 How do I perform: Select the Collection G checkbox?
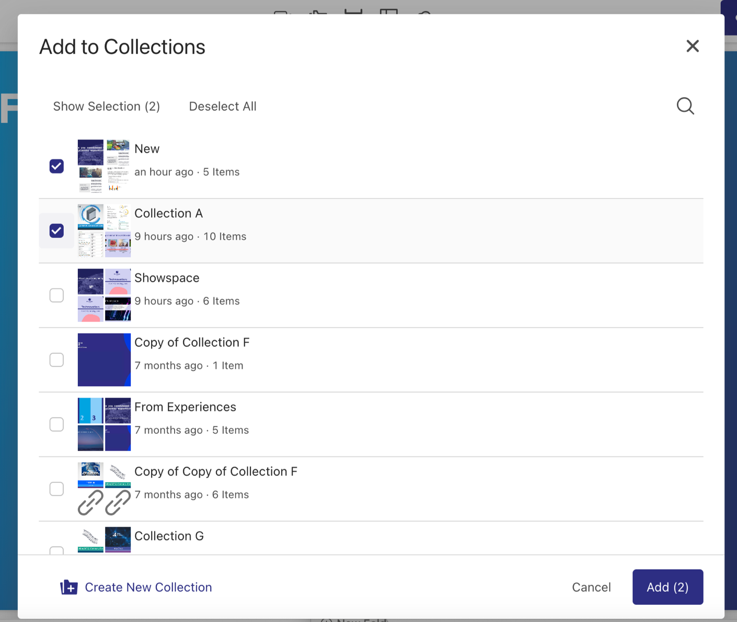[x=56, y=551]
